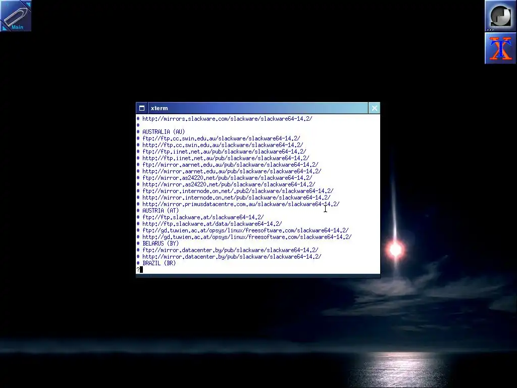
Task: Click ftp://mirror.datacenter.by mirror line
Action: pos(228,250)
